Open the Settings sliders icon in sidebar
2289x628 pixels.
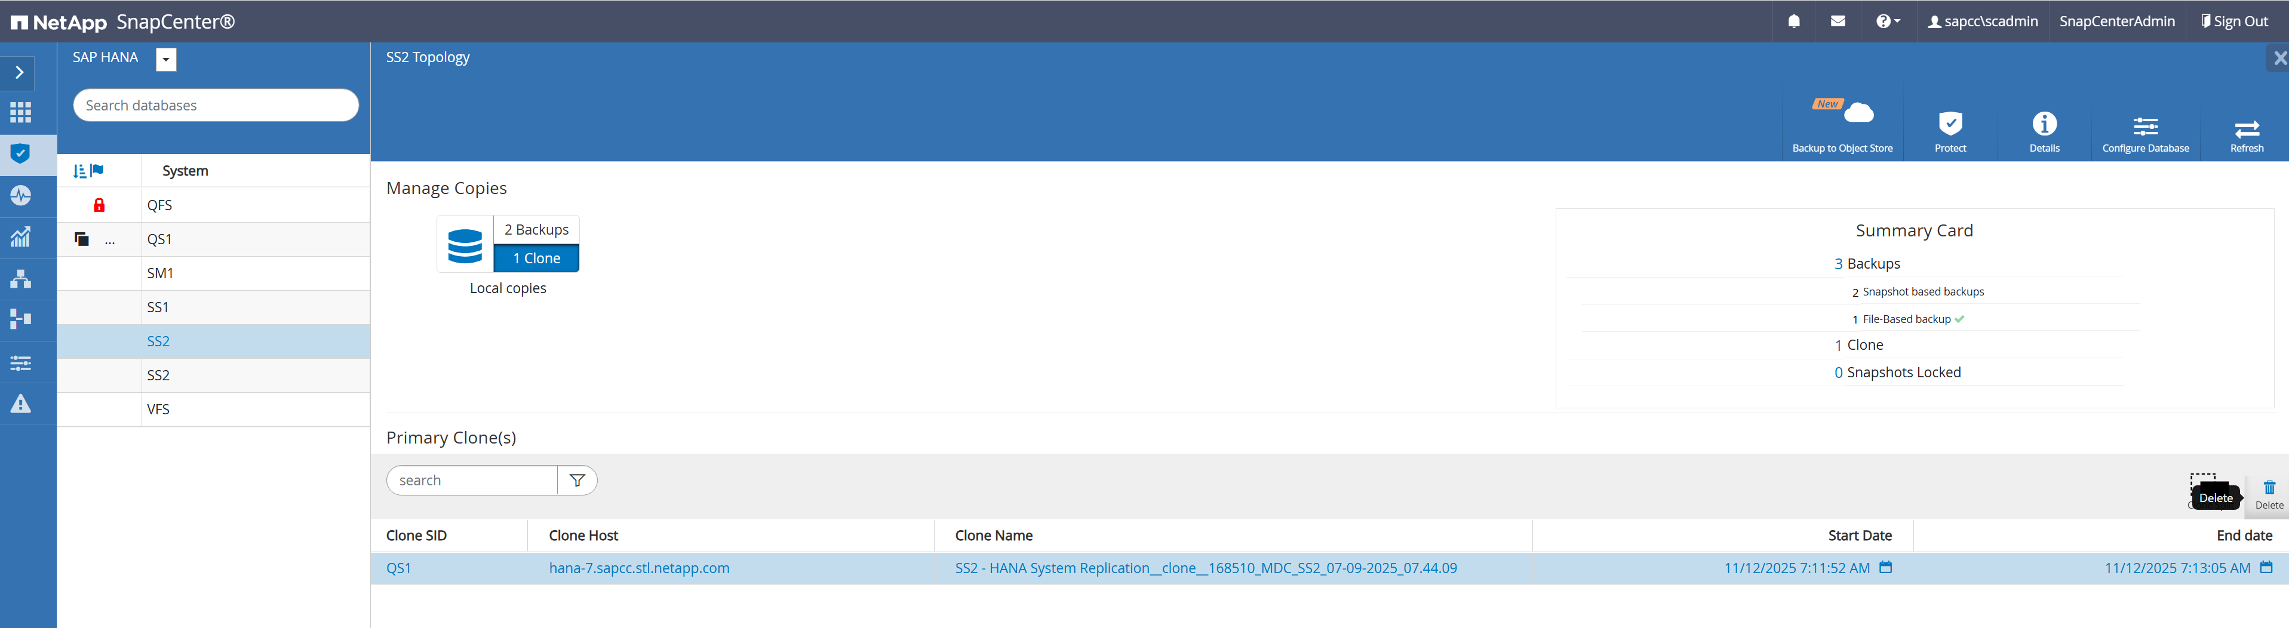[x=20, y=362]
